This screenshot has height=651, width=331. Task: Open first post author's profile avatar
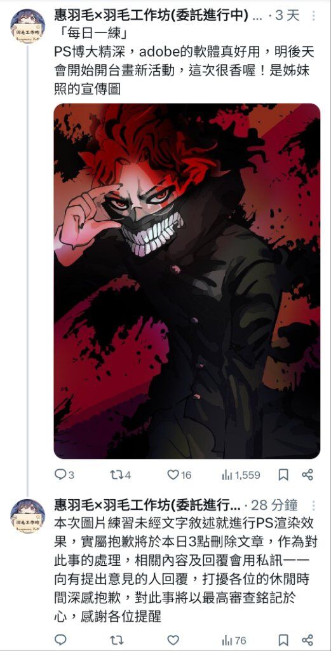click(x=28, y=25)
